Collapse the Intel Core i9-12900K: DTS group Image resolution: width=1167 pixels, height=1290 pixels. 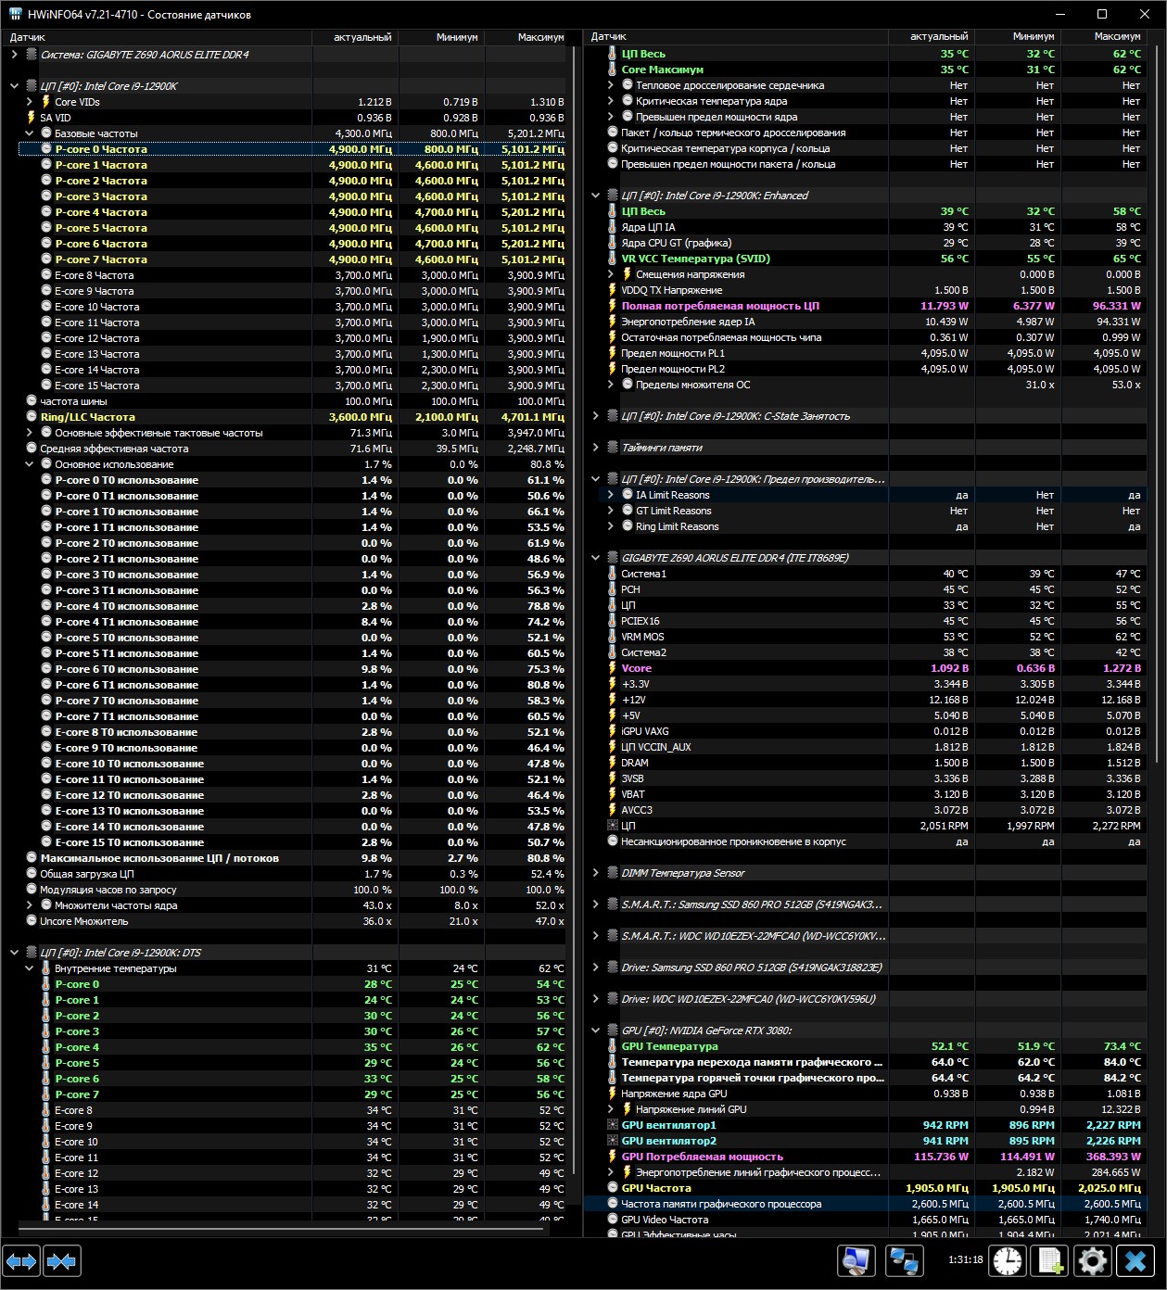tap(14, 953)
